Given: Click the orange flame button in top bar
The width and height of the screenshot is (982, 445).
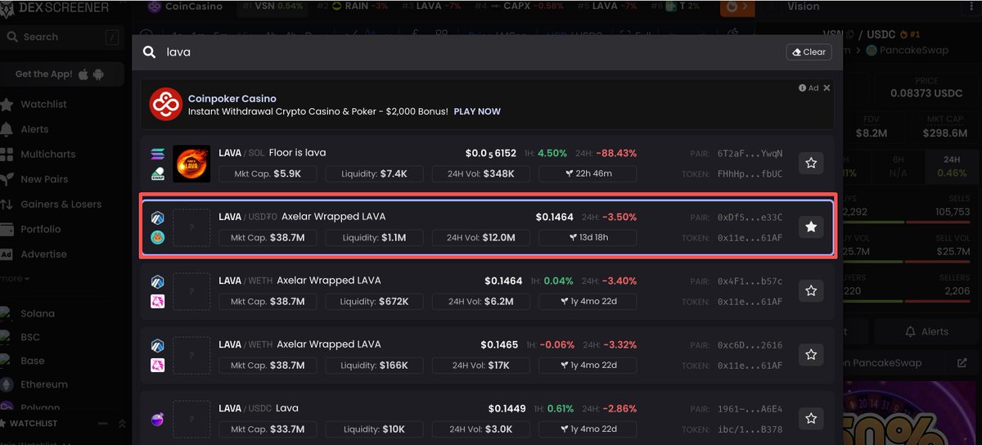Looking at the screenshot, I should tap(737, 7).
